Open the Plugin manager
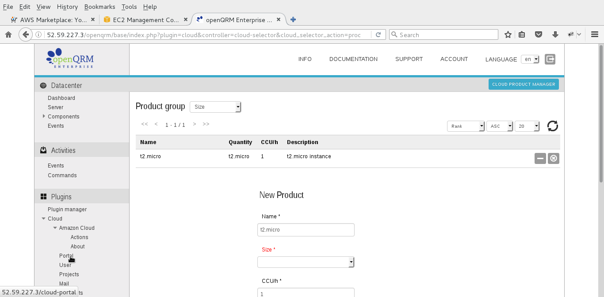604x297 pixels. pos(67,209)
